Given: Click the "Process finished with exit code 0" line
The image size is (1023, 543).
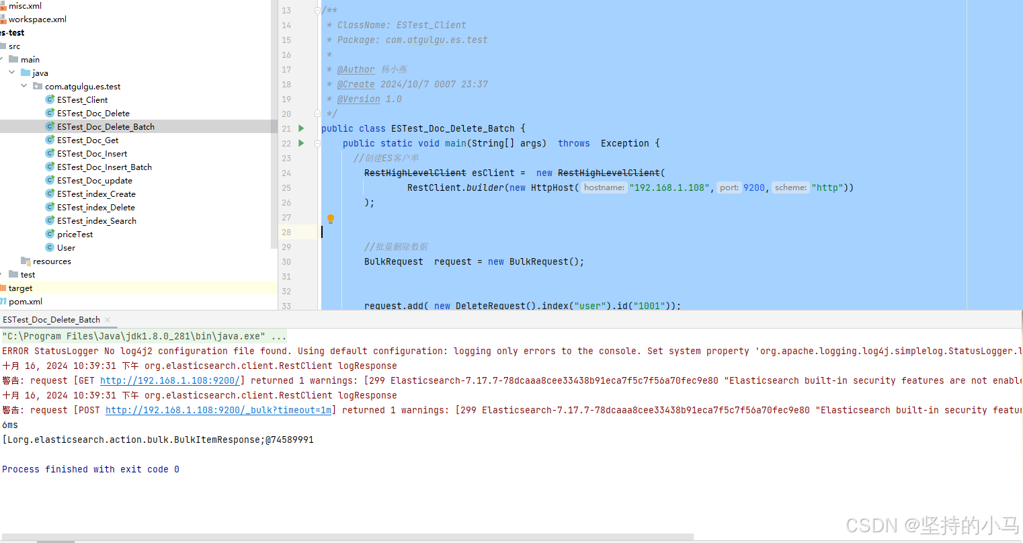Looking at the screenshot, I should click(91, 469).
